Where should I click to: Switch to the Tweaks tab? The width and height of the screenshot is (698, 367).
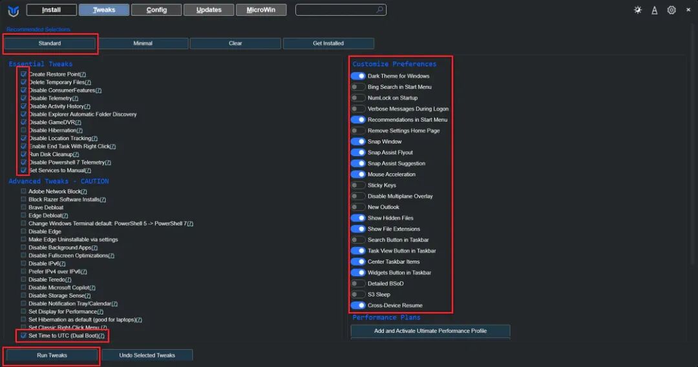104,10
